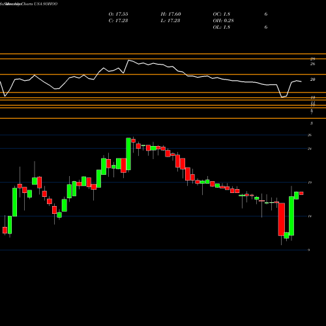
Task: Click the tall green candle at the chart's peak
Action: coord(128,154)
